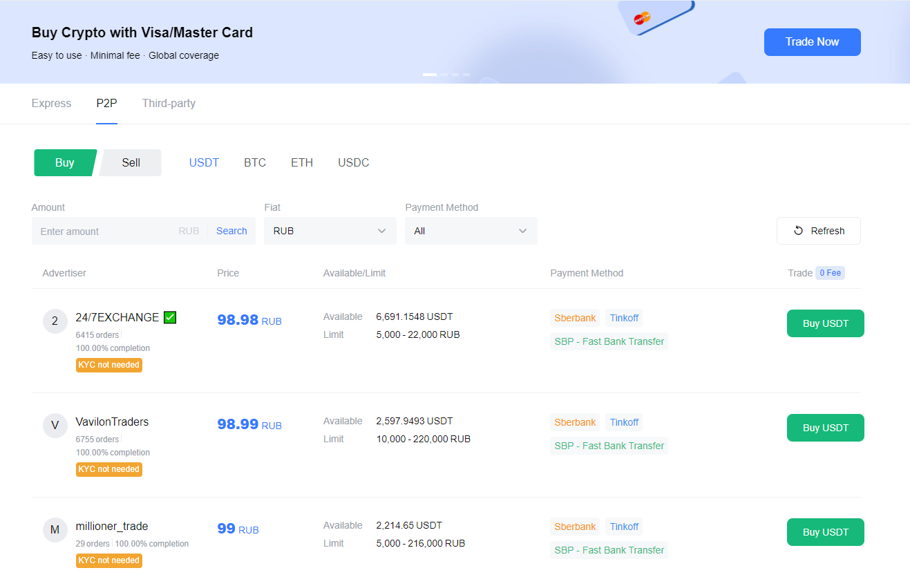The width and height of the screenshot is (910, 586).
Task: Click the Trade Now button
Action: pyautogui.click(x=813, y=42)
